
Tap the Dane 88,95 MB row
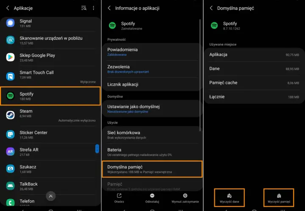click(254, 69)
